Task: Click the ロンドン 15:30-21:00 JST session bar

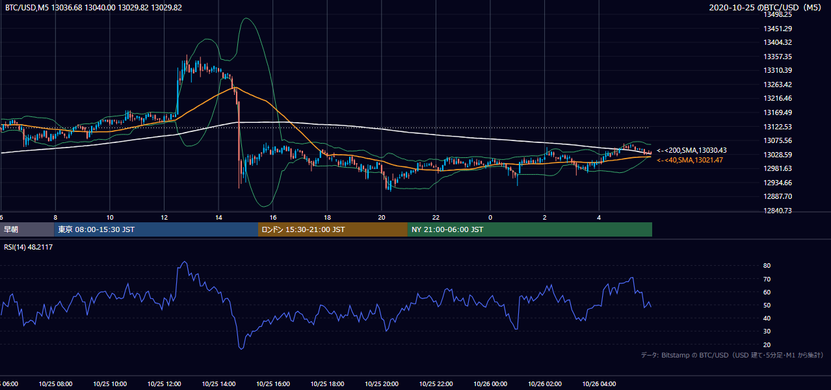Action: point(333,229)
